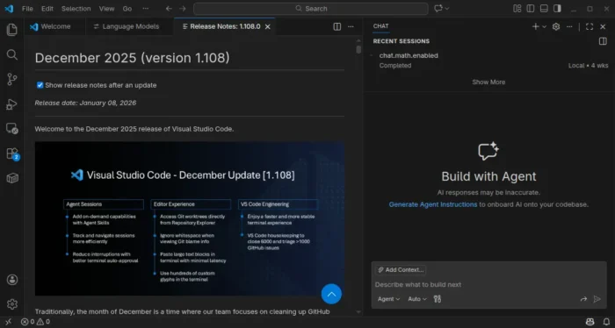615x328 pixels.
Task: Expand the new chat dropdown arrow
Action: tap(544, 26)
